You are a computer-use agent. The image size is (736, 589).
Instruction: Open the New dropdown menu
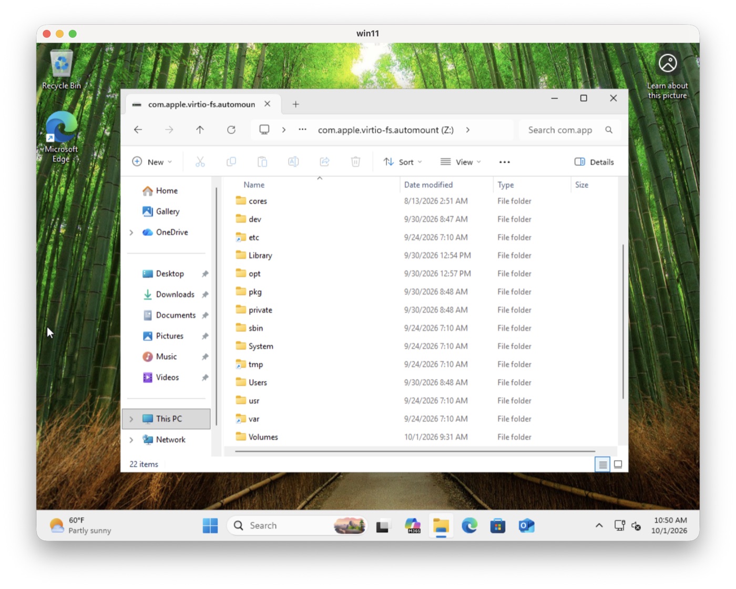(x=152, y=162)
